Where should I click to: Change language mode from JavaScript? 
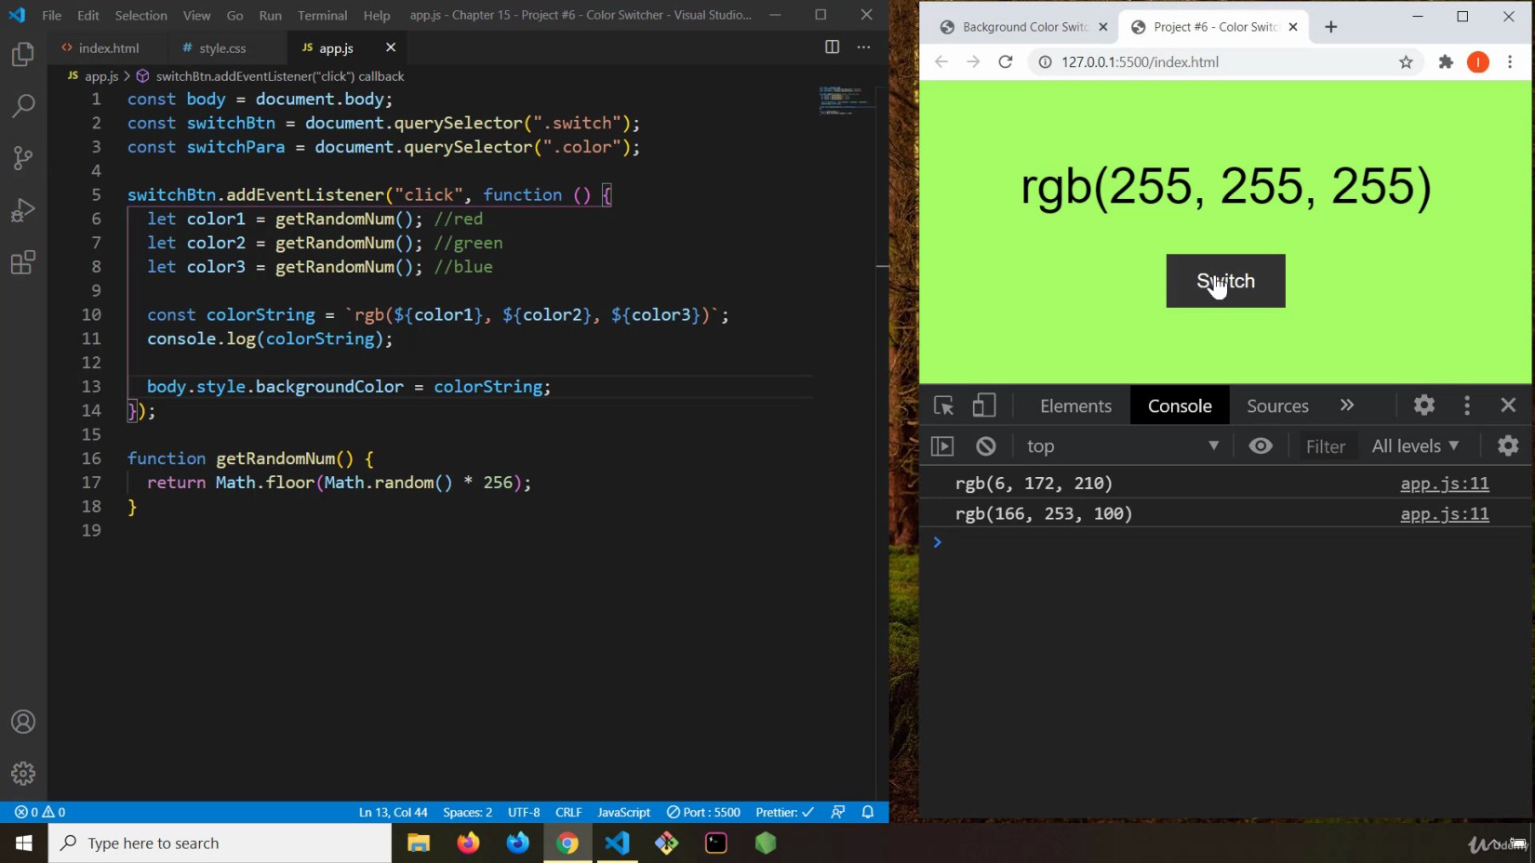coord(623,812)
